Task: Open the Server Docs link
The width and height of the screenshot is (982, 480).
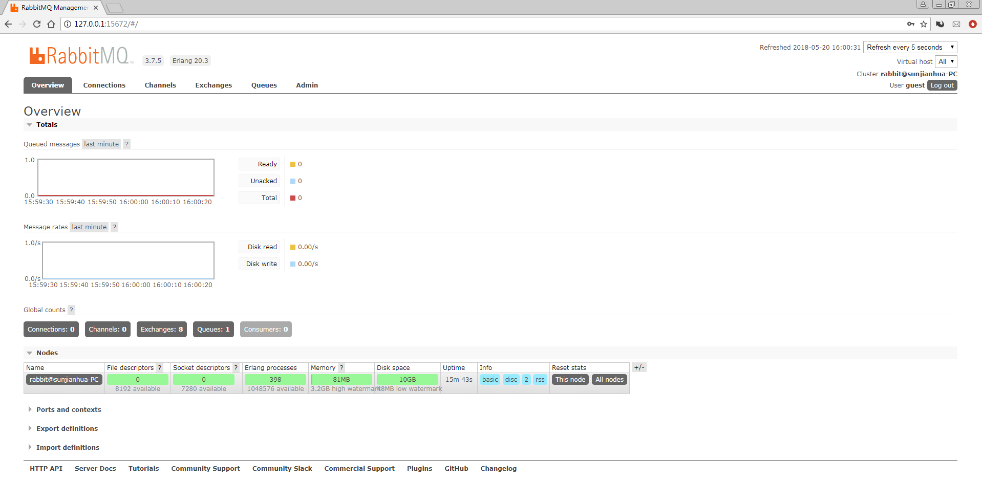Action: point(95,468)
